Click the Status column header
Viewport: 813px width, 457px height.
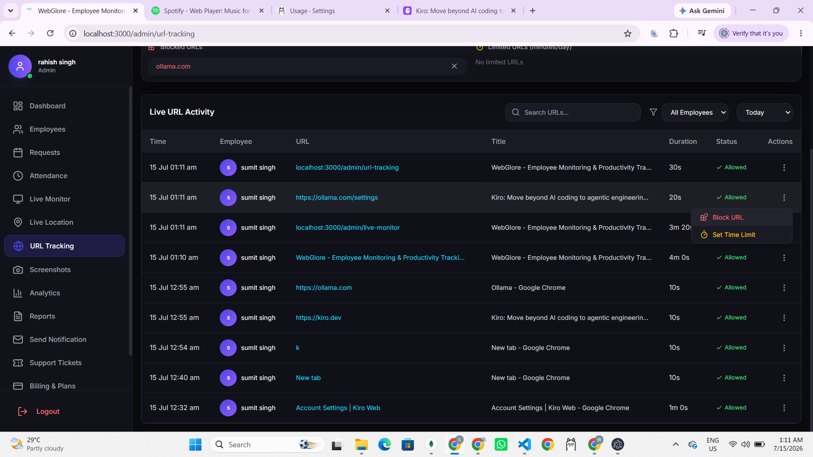click(726, 141)
